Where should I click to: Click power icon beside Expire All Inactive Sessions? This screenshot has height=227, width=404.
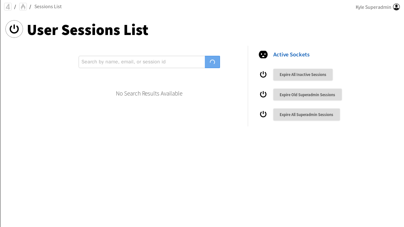tap(263, 74)
